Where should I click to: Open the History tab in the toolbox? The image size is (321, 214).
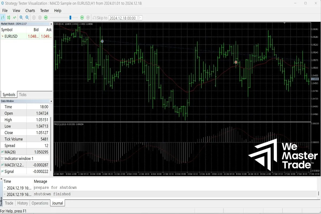coord(22,203)
